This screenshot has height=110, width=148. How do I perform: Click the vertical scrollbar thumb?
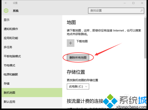(145, 38)
